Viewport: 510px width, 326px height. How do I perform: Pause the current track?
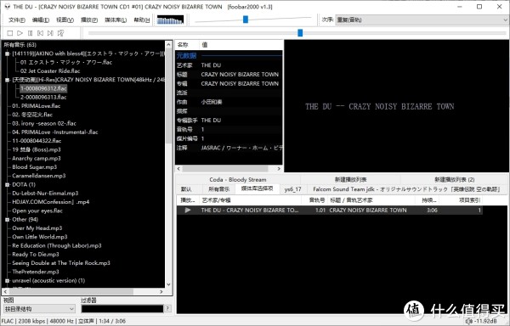click(31, 33)
